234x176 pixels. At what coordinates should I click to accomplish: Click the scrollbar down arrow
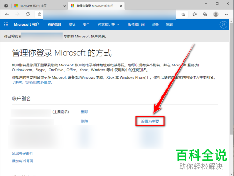231,174
